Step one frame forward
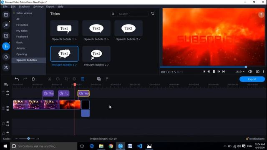The height and width of the screenshot is (150, 267). [219, 72]
